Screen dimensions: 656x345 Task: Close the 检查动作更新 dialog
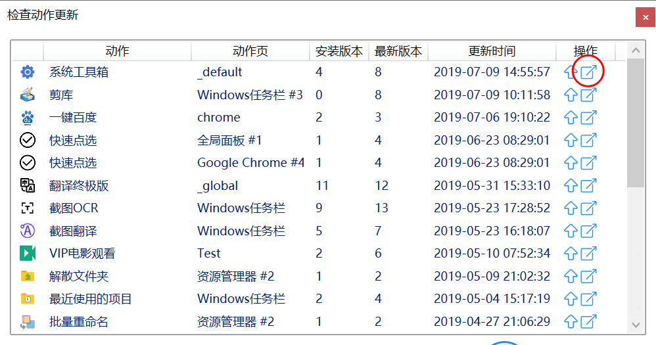(645, 18)
